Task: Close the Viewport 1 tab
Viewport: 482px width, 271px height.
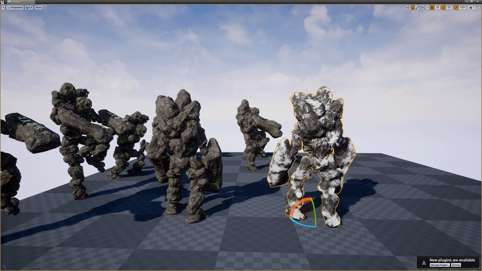Action: click(33, 2)
